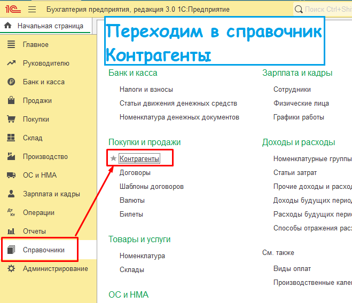Open Налоги и взносы link
The image size is (352, 303).
point(146,90)
